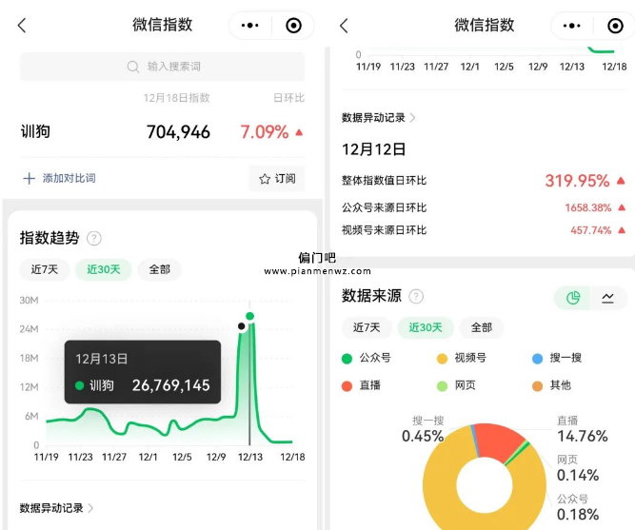Click the search magnifier icon
Image resolution: width=635 pixels, height=530 pixels.
(133, 67)
